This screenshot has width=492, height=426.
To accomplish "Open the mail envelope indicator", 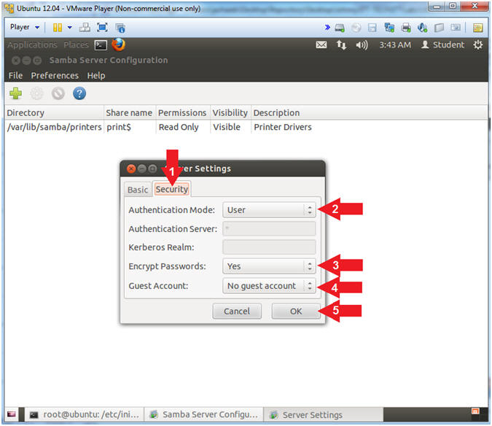I will tap(321, 45).
